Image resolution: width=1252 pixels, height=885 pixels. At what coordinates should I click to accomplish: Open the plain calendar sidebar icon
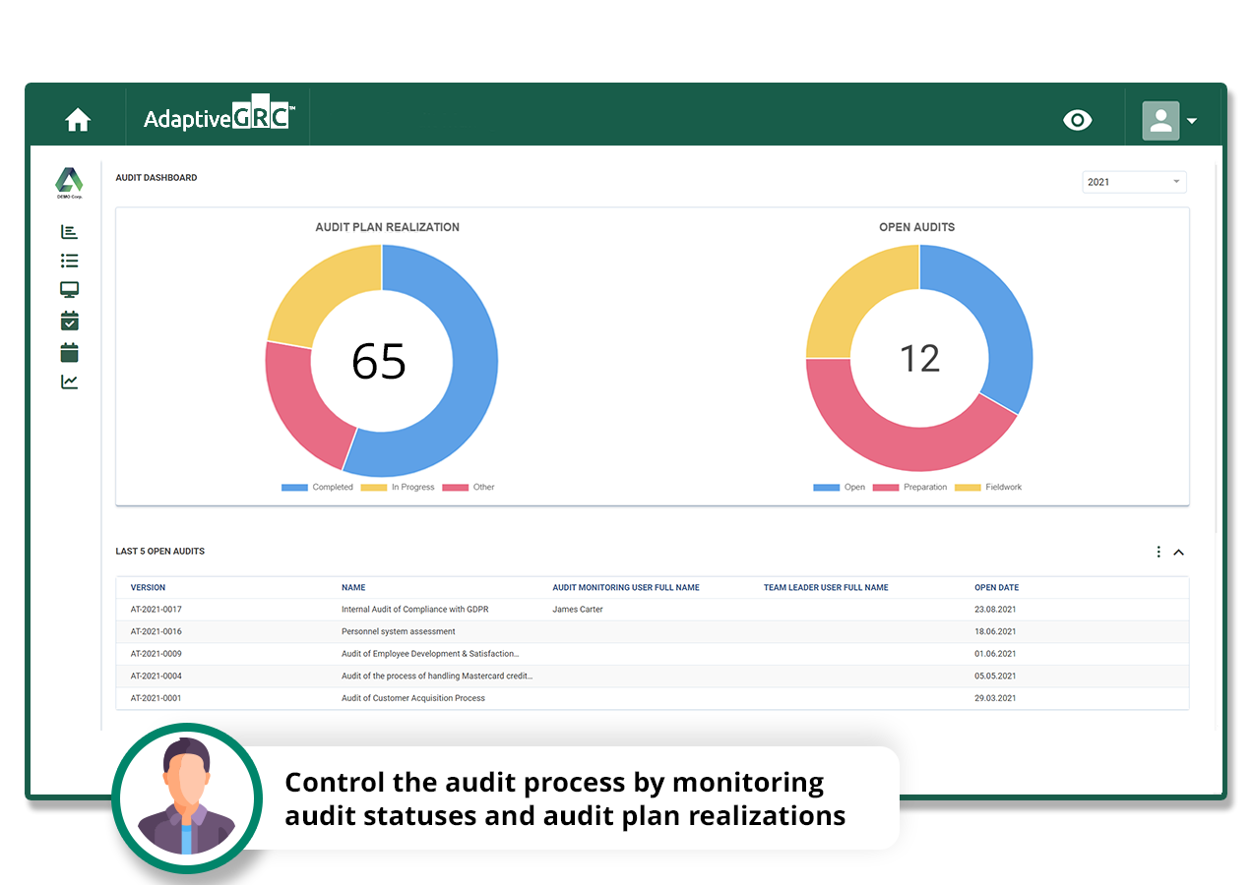point(69,352)
